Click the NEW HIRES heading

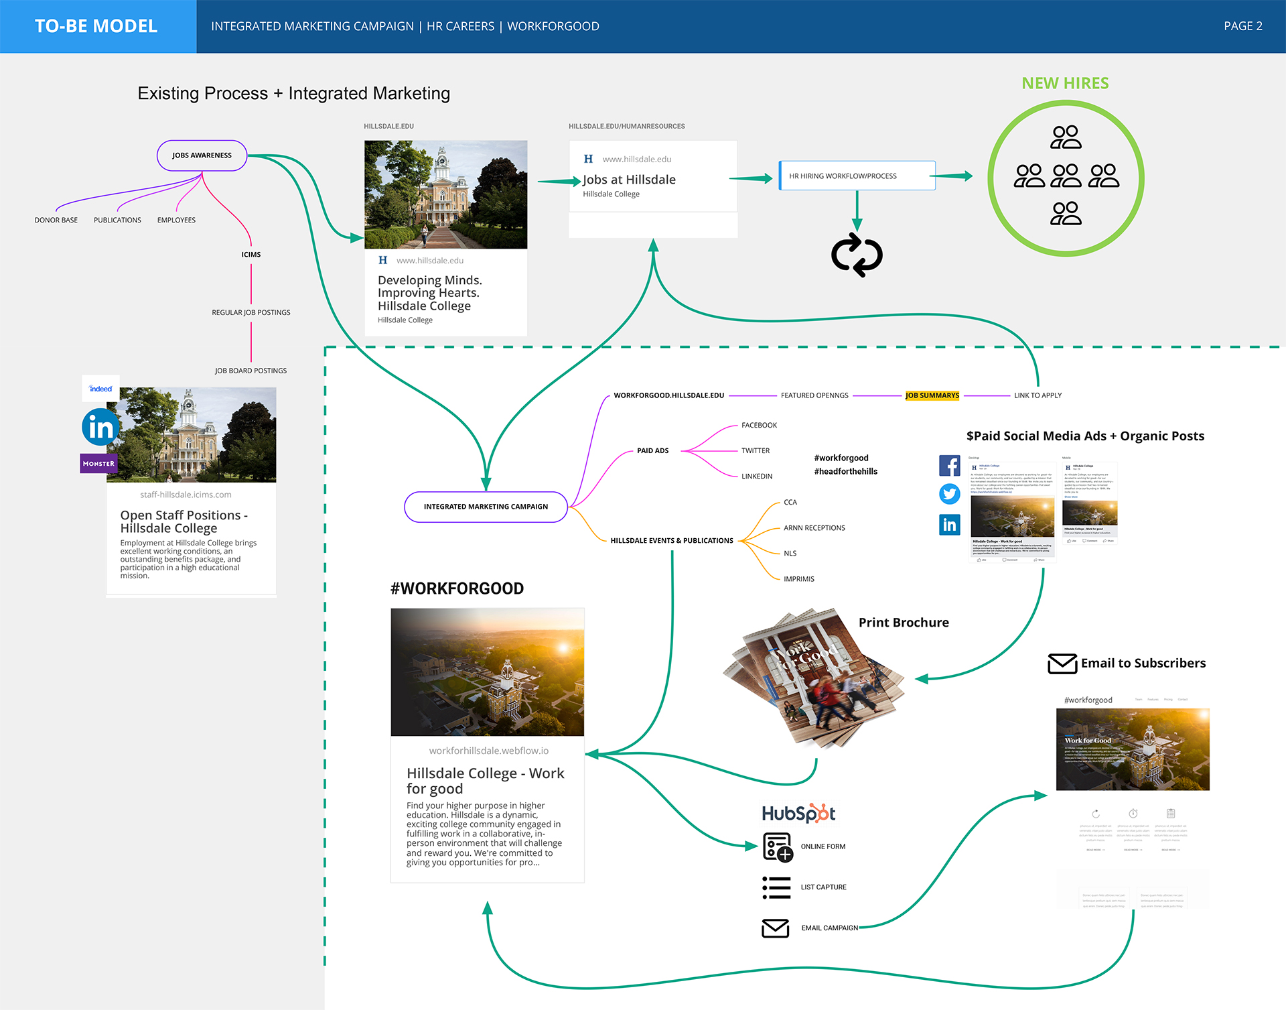point(1065,83)
